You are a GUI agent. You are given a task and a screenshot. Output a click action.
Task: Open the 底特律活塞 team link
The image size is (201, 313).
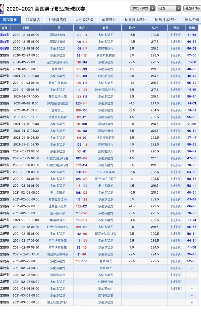pyautogui.click(x=106, y=296)
